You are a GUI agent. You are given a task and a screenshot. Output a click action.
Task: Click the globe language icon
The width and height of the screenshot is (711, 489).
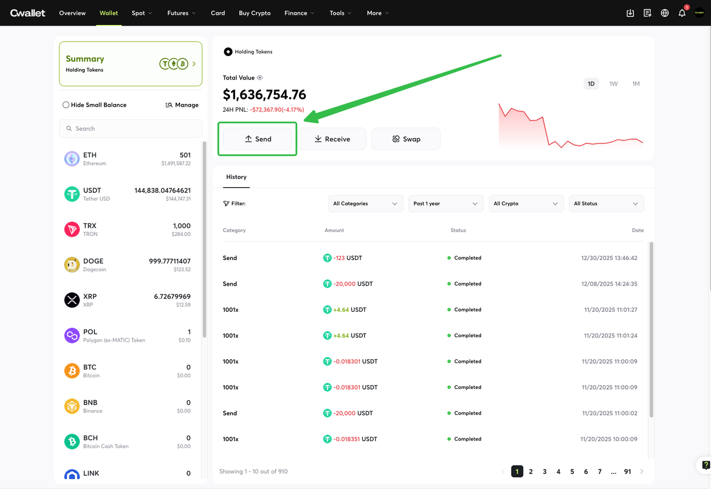point(664,13)
